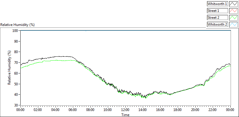Click the 80 y-axis value
The width and height of the screenshot is (239, 117).
pyautogui.click(x=16, y=52)
